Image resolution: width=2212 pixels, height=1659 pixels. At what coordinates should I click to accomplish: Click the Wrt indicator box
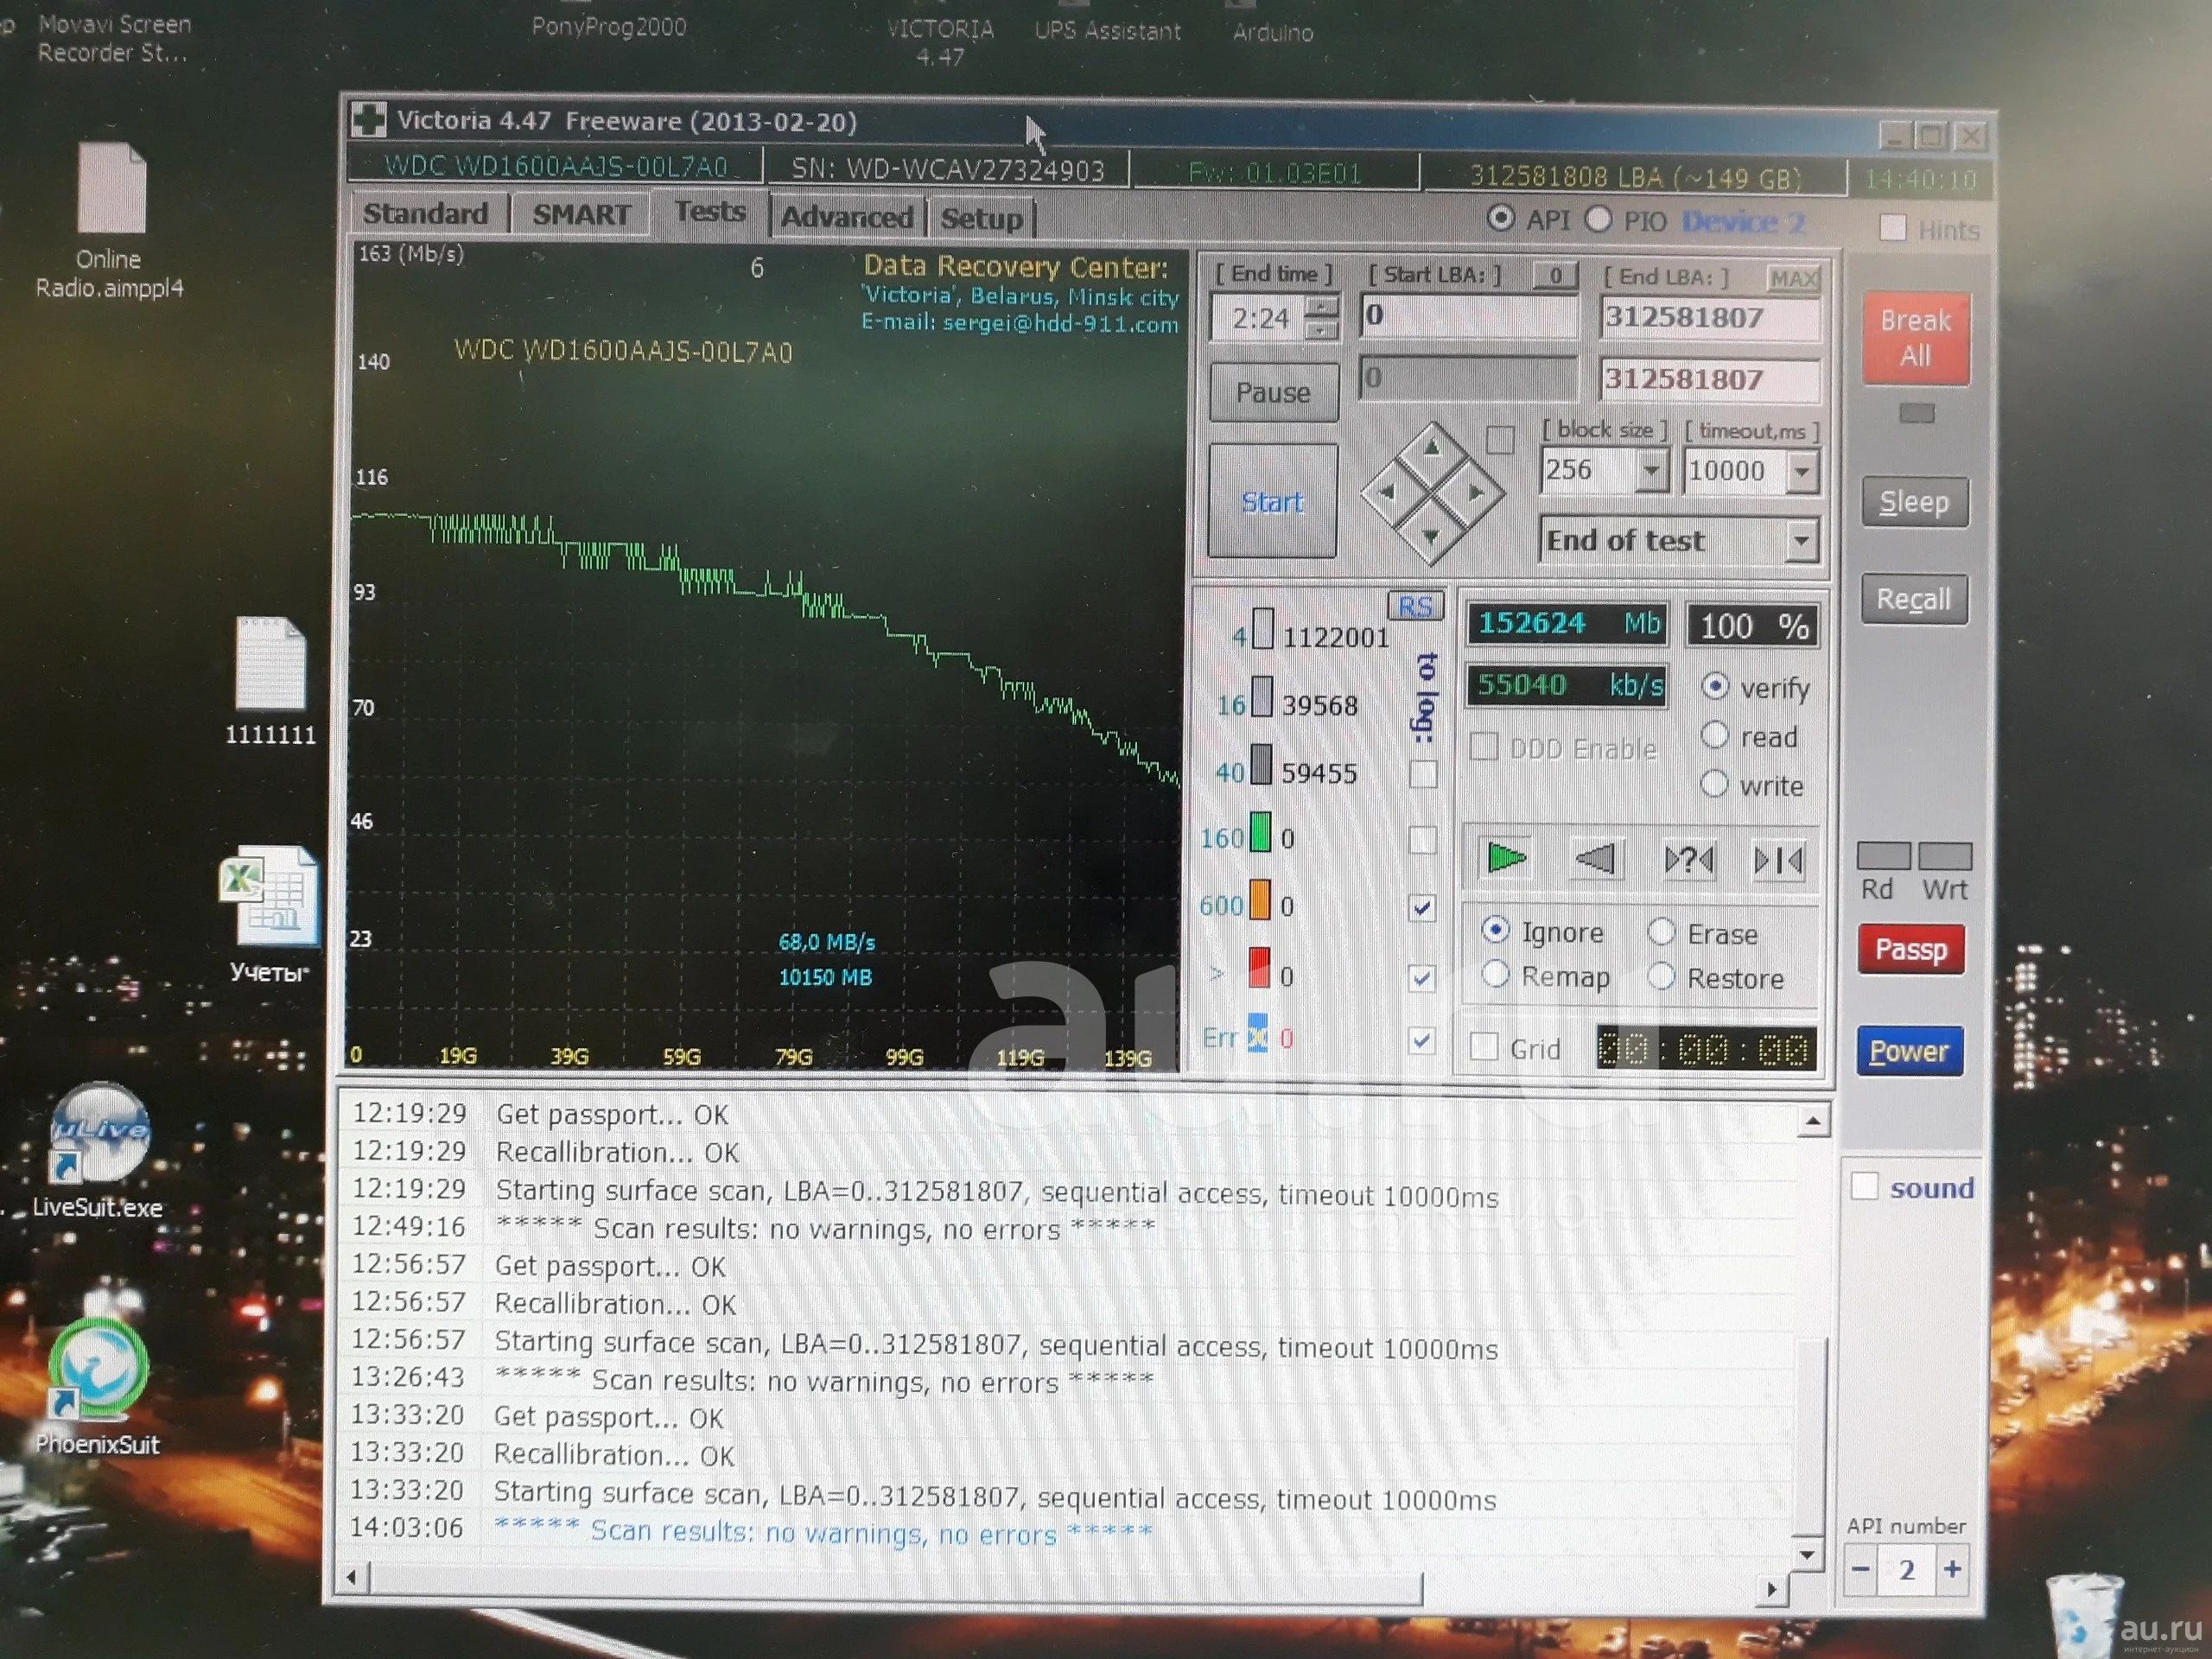pyautogui.click(x=1945, y=856)
